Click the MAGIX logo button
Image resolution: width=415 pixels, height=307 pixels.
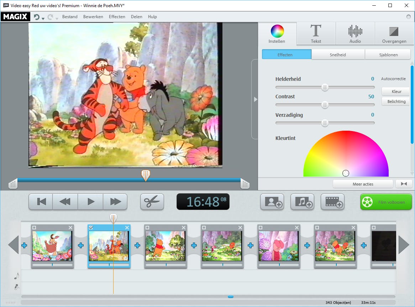(15, 17)
